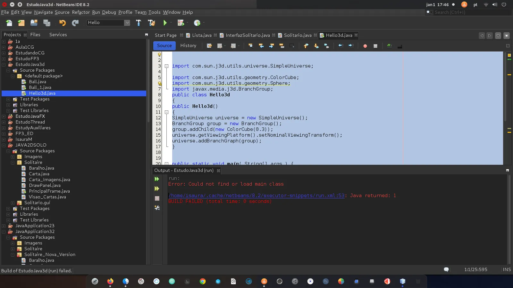Image resolution: width=513 pixels, height=288 pixels.
Task: Click the Undo arrow icon
Action: coord(62,23)
